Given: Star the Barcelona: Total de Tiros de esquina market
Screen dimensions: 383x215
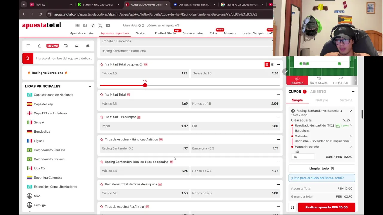Looking at the screenshot, I should pyautogui.click(x=102, y=184).
